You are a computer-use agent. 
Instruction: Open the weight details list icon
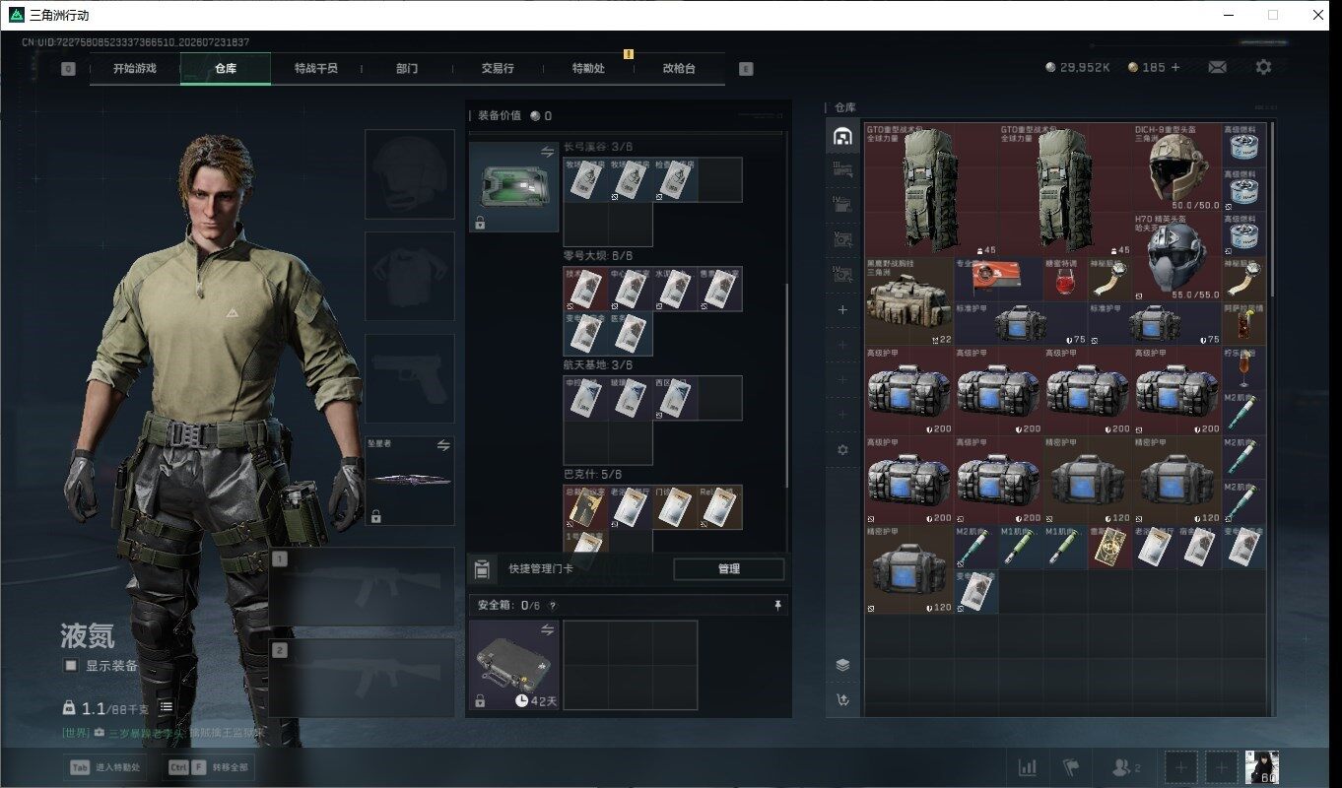(167, 707)
